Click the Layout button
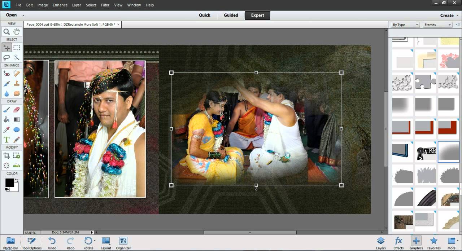Screen dimensions: 462x251 coord(106,243)
